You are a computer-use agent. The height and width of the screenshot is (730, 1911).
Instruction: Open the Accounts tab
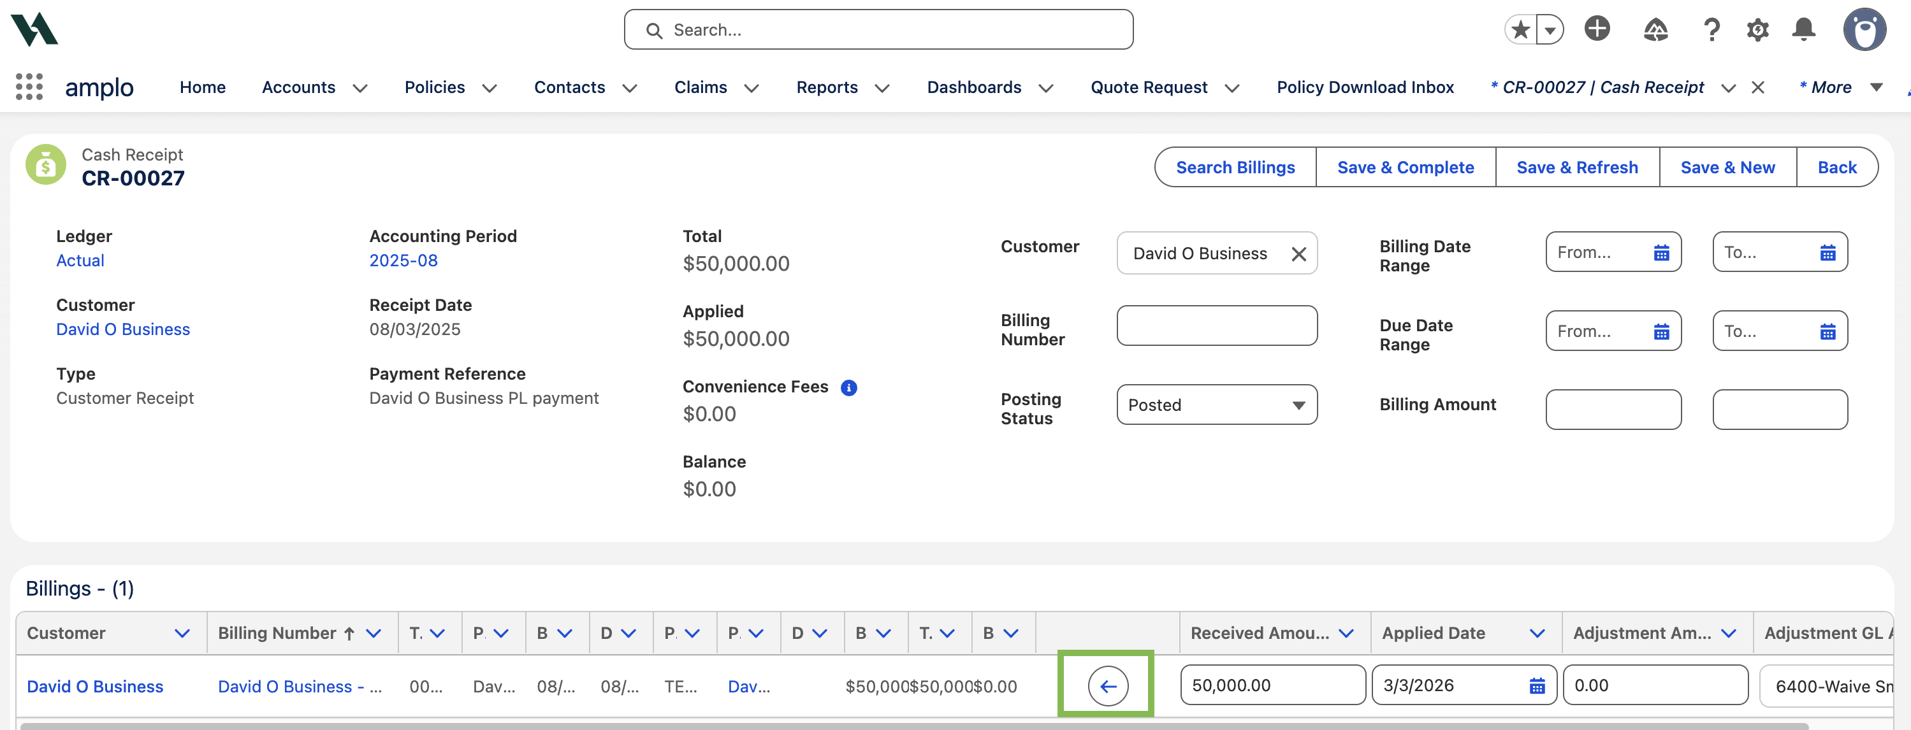click(298, 87)
